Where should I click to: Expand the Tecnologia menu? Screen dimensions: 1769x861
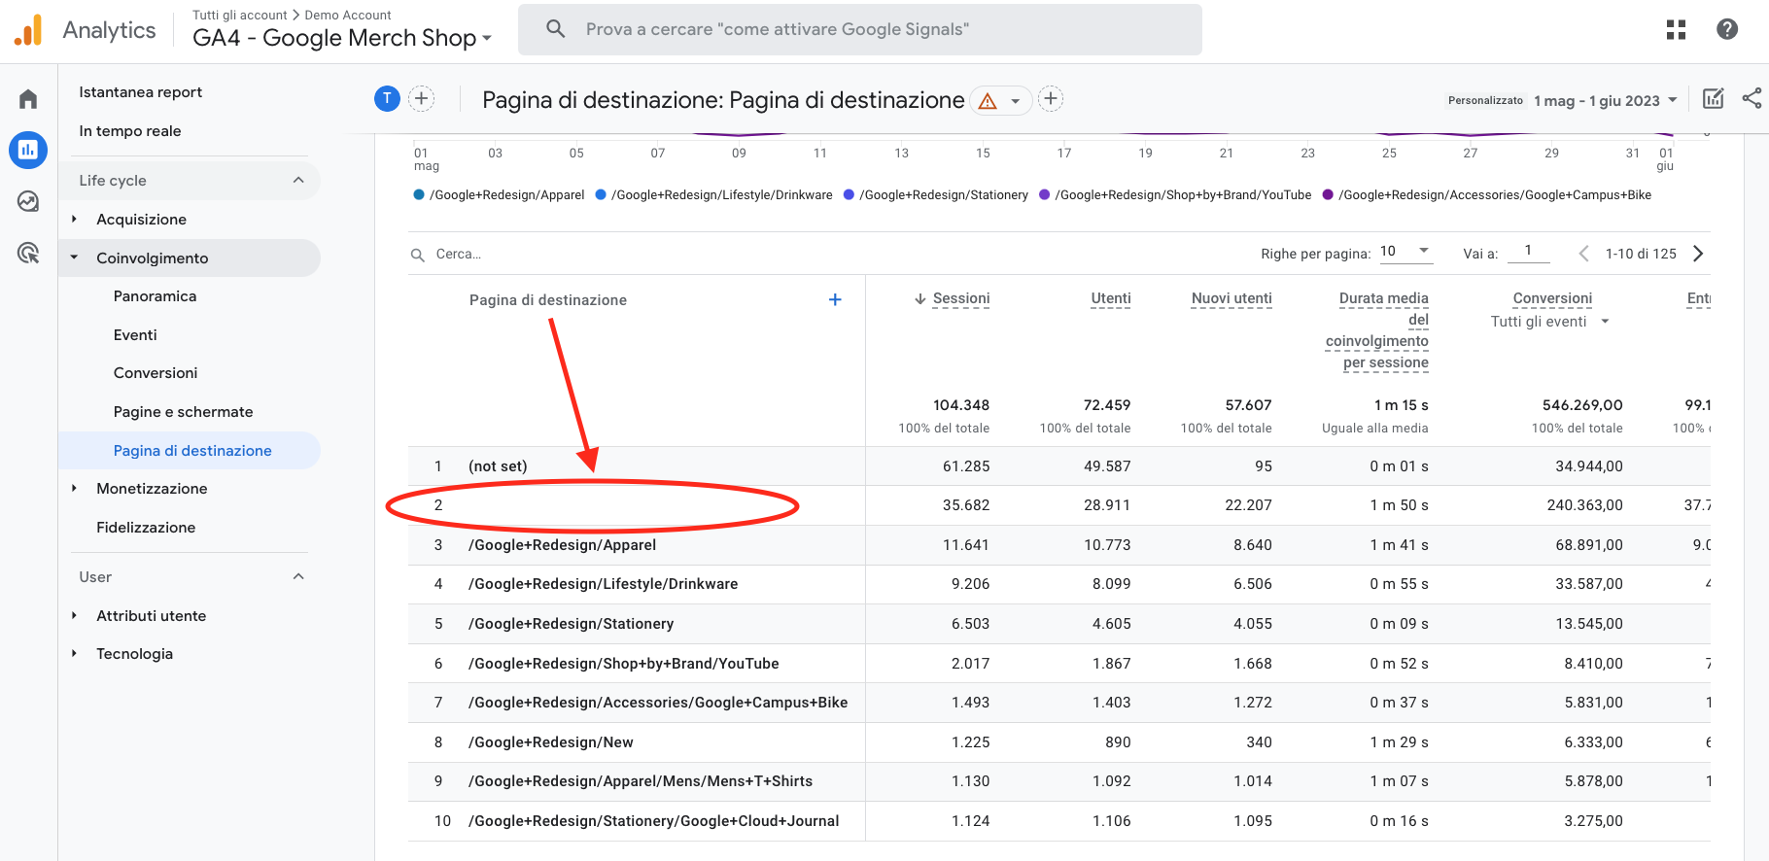click(75, 654)
